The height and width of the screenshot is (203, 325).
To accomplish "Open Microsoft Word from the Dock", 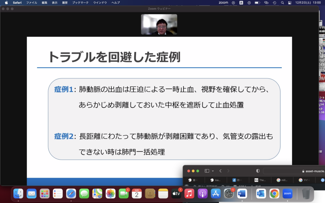I will pyautogui.click(x=242, y=193).
